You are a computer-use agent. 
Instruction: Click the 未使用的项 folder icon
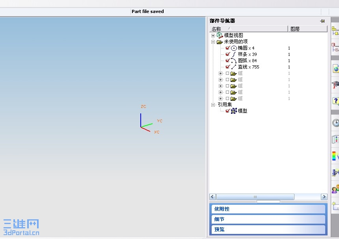coord(220,42)
